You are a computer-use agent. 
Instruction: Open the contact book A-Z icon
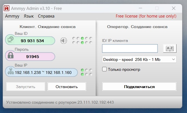[x=170, y=48]
